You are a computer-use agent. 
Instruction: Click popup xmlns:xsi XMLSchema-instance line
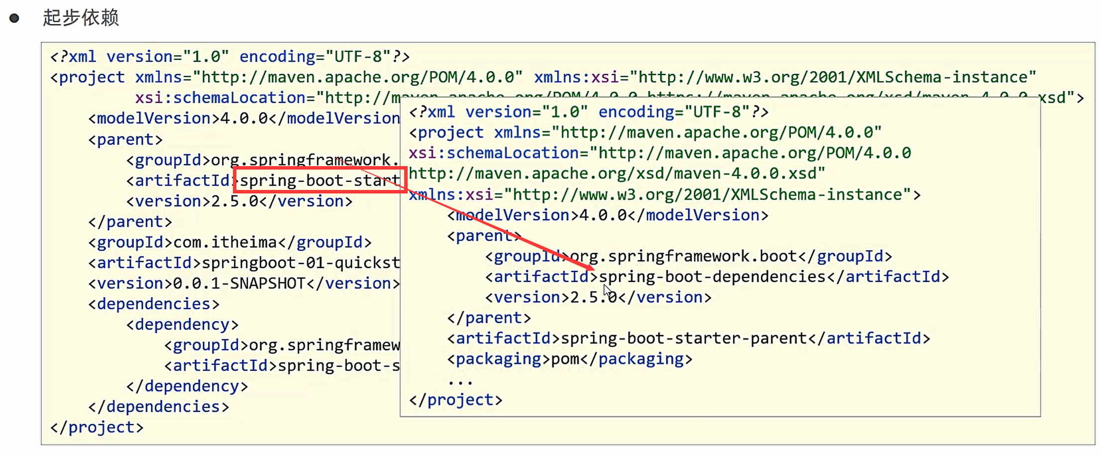click(x=664, y=194)
